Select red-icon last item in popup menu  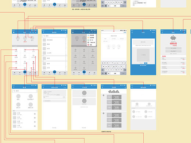pos(91,45)
